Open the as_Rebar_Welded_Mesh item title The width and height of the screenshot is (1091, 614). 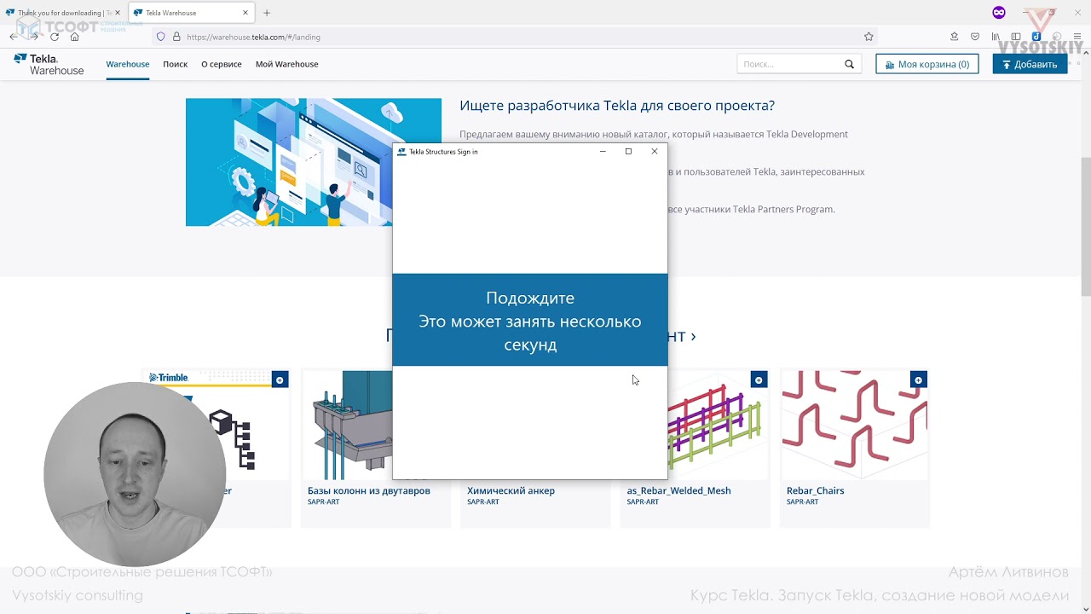(678, 490)
